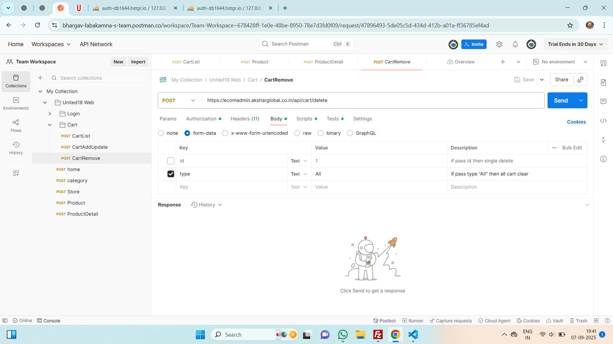This screenshot has height=344, width=613.
Task: Open the notifications bell
Action: click(515, 44)
